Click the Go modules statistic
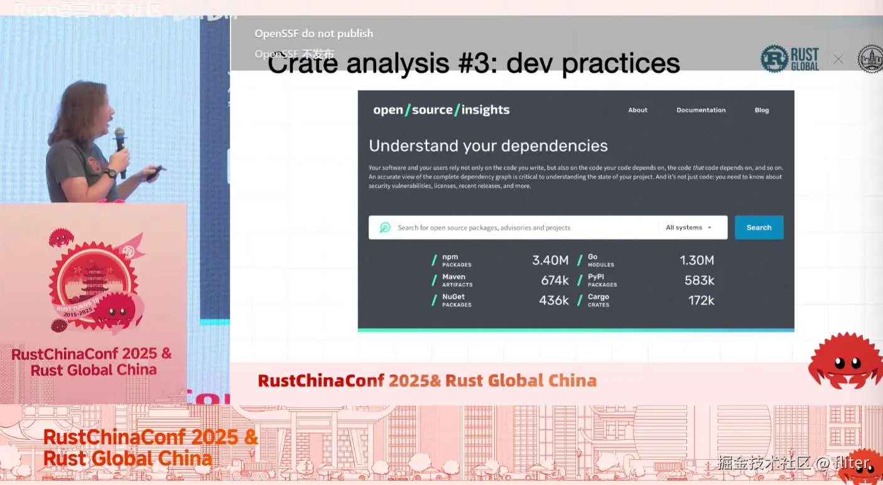 click(x=646, y=260)
